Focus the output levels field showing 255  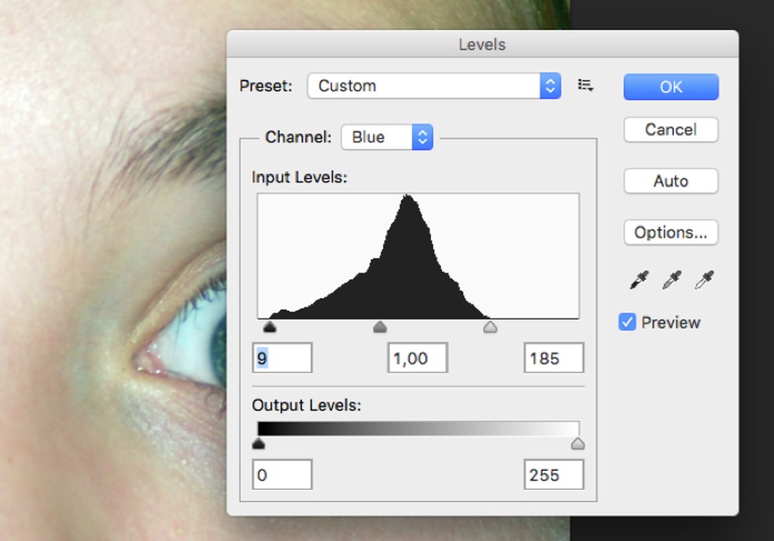coord(554,475)
